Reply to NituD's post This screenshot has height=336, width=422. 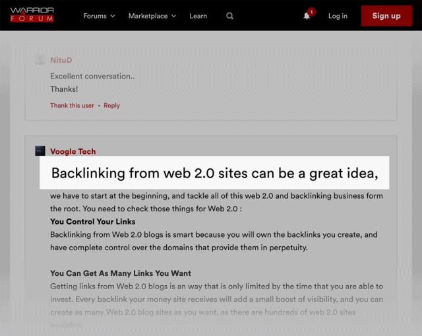111,106
